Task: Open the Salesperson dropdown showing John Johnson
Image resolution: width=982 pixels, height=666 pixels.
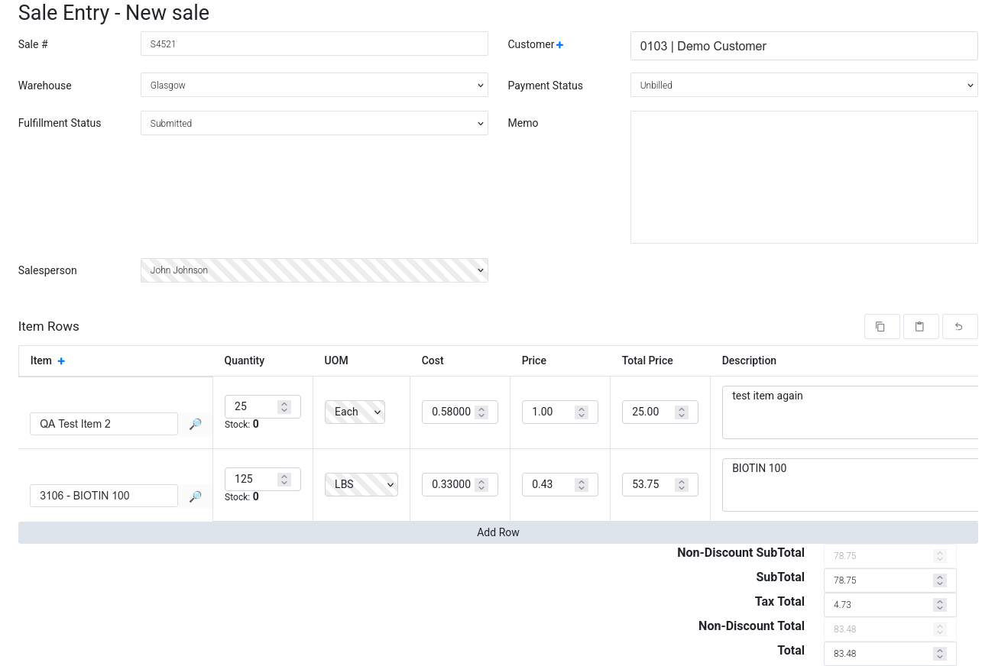Action: (314, 270)
